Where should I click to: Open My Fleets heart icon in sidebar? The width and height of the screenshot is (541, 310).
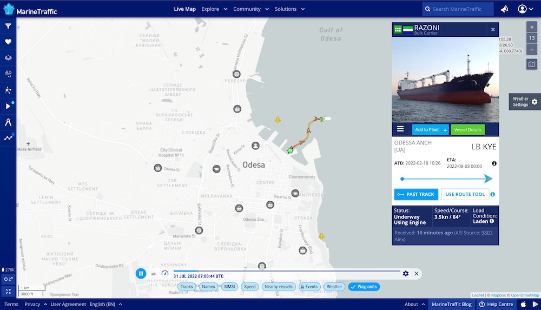[x=8, y=42]
